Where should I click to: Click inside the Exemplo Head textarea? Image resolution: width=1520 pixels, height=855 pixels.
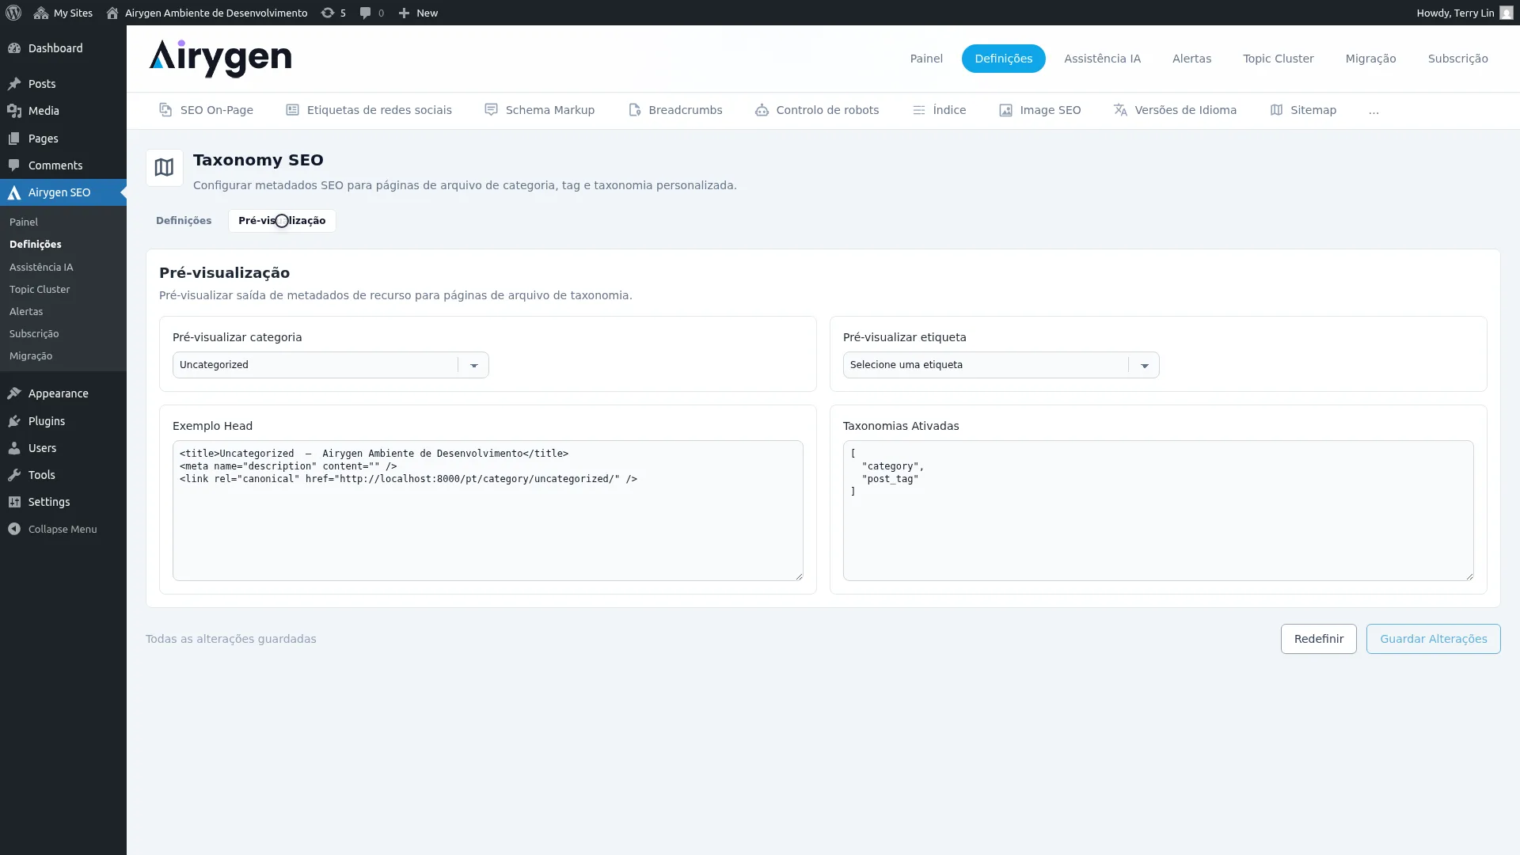488,511
